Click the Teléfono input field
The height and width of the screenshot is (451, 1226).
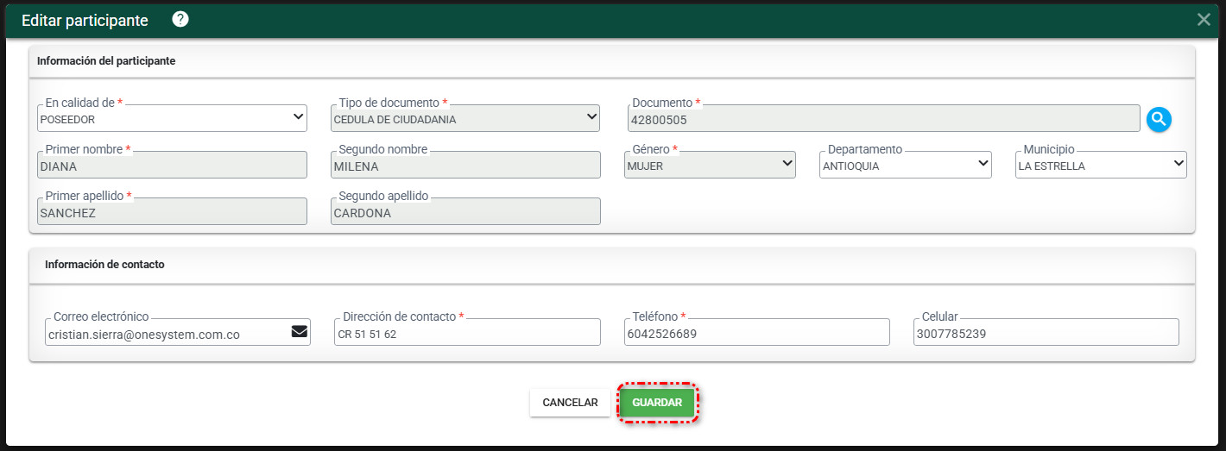(x=756, y=333)
